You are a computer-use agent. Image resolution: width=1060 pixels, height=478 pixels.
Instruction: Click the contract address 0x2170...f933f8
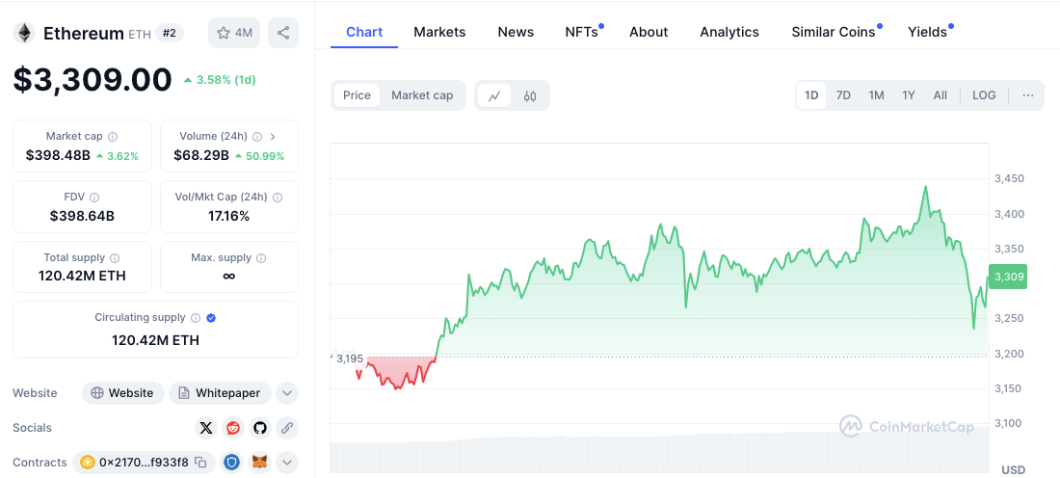pyautogui.click(x=146, y=463)
